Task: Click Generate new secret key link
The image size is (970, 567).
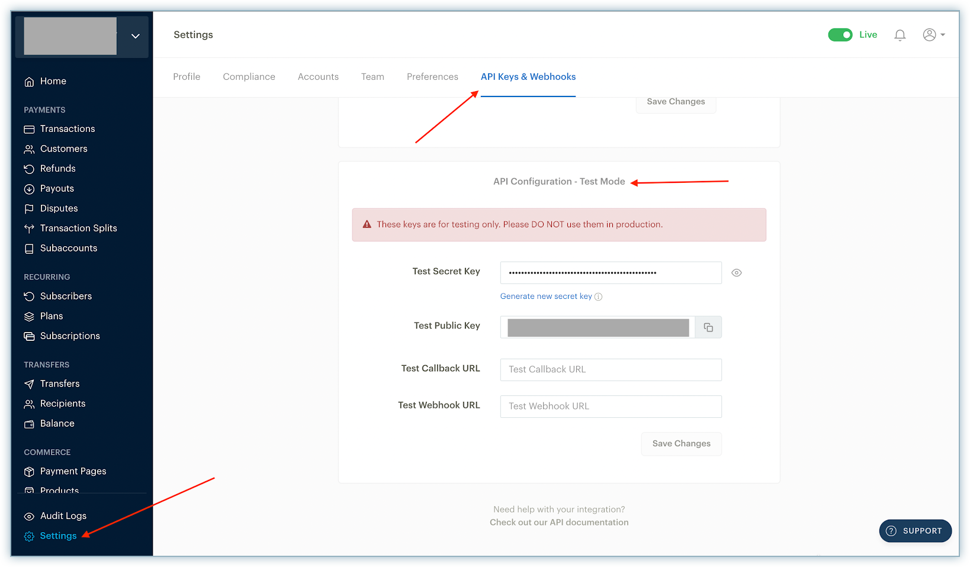Action: [x=545, y=297]
